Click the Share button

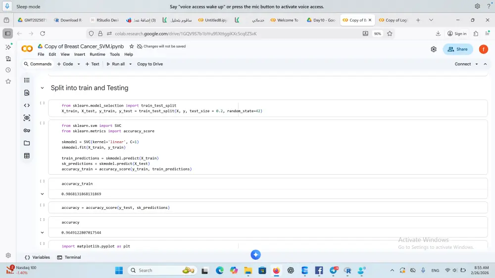[x=458, y=49]
